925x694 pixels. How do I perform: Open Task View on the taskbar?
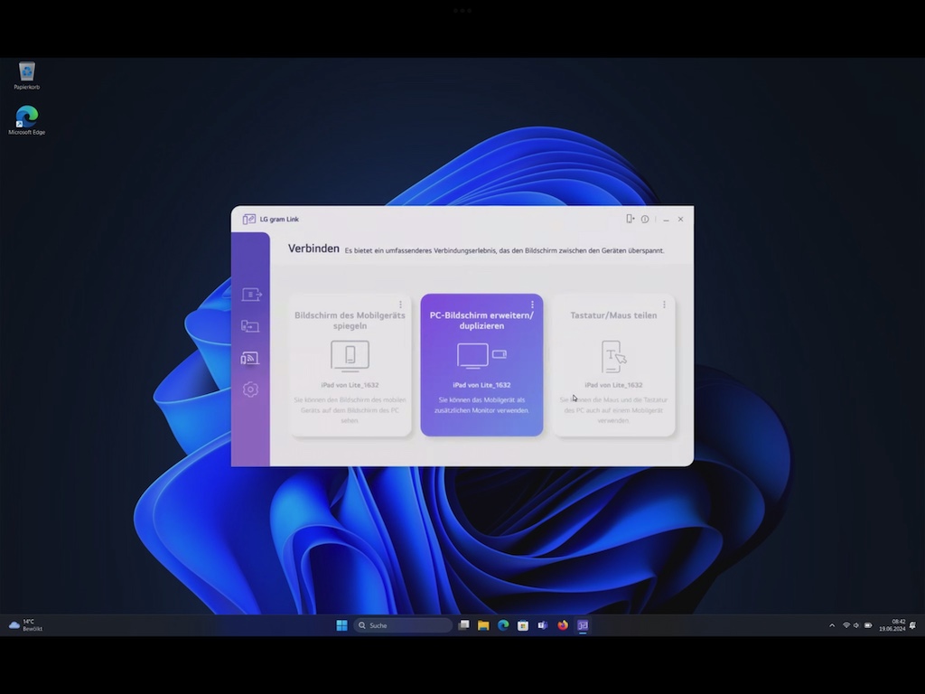click(x=463, y=625)
